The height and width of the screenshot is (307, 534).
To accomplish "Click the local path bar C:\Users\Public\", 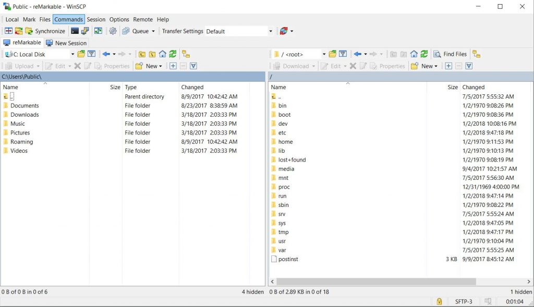I will tap(132, 77).
